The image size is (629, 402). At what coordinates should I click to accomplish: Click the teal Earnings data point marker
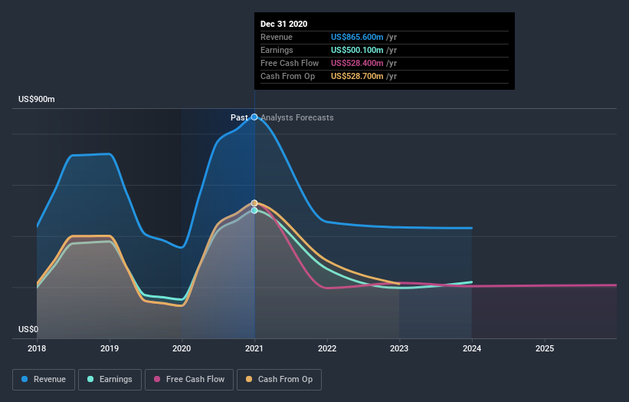(254, 210)
